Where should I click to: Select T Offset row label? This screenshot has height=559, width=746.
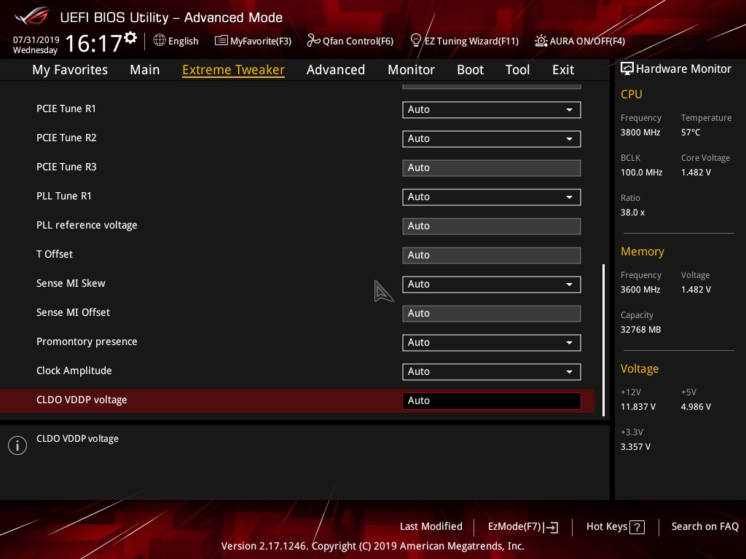click(55, 254)
